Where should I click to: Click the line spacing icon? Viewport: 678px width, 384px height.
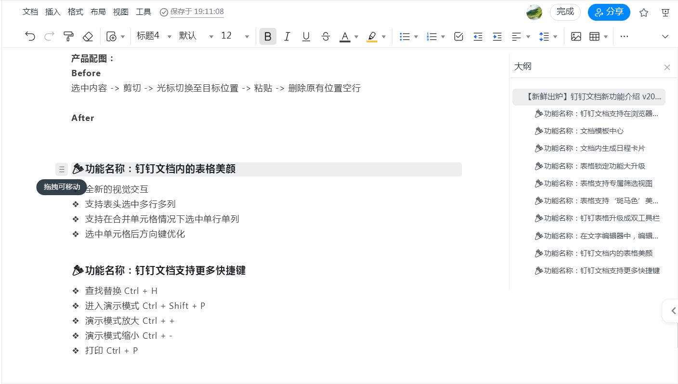pos(544,37)
